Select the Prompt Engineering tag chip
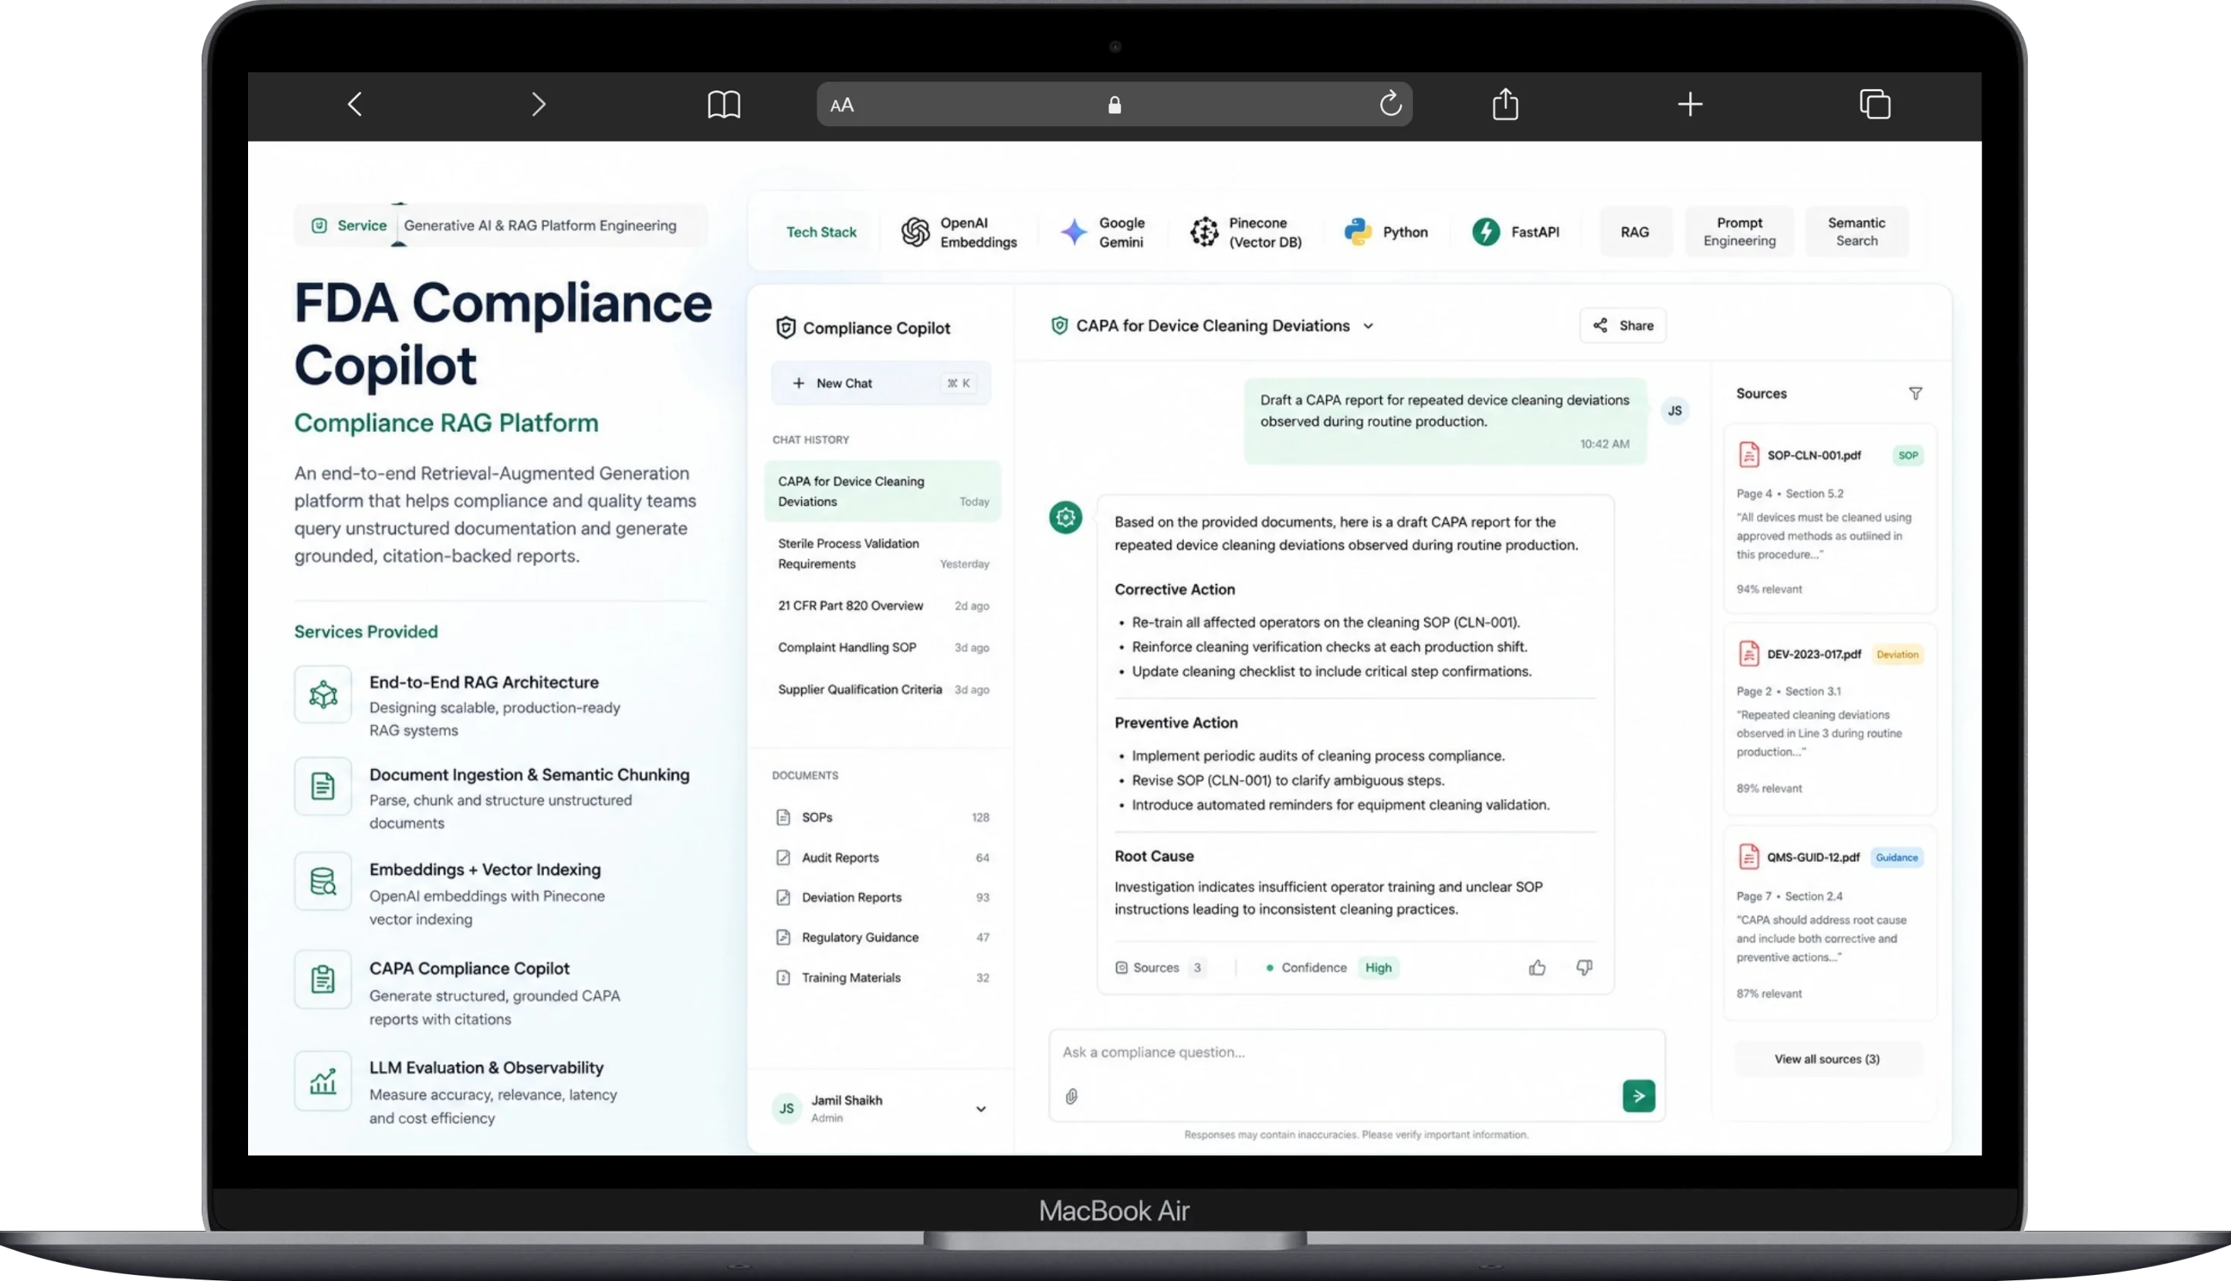 [1739, 232]
